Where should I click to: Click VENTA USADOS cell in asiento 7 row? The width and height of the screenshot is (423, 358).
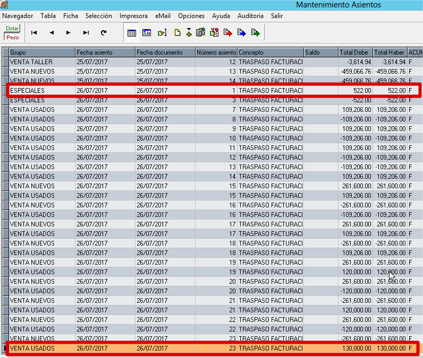pos(42,110)
